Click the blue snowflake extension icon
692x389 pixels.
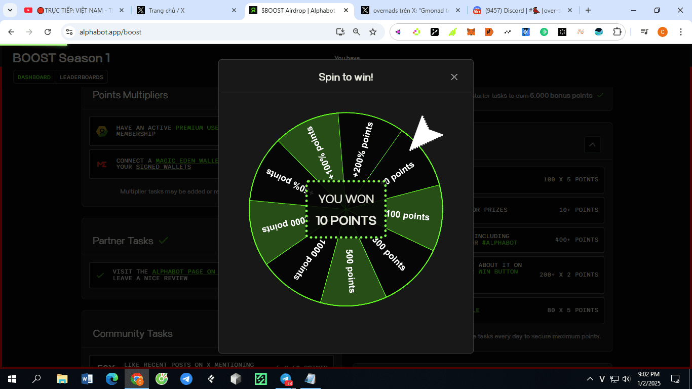(526, 32)
